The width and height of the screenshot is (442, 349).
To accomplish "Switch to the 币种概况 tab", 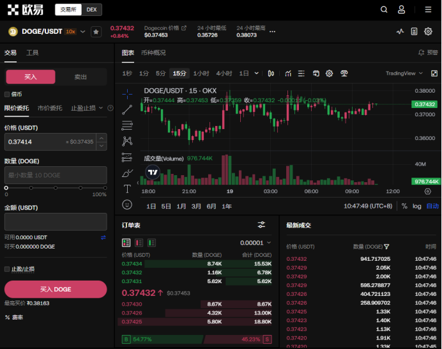I will 153,52.
